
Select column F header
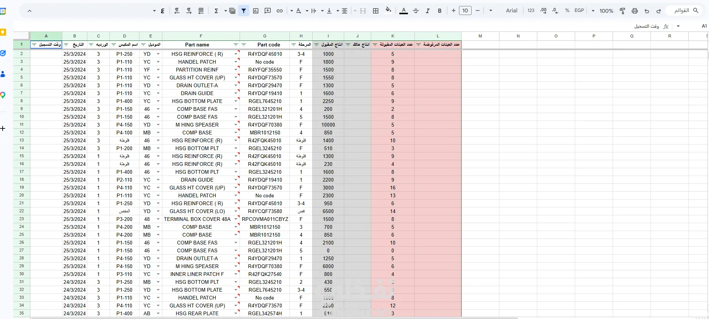pos(201,36)
